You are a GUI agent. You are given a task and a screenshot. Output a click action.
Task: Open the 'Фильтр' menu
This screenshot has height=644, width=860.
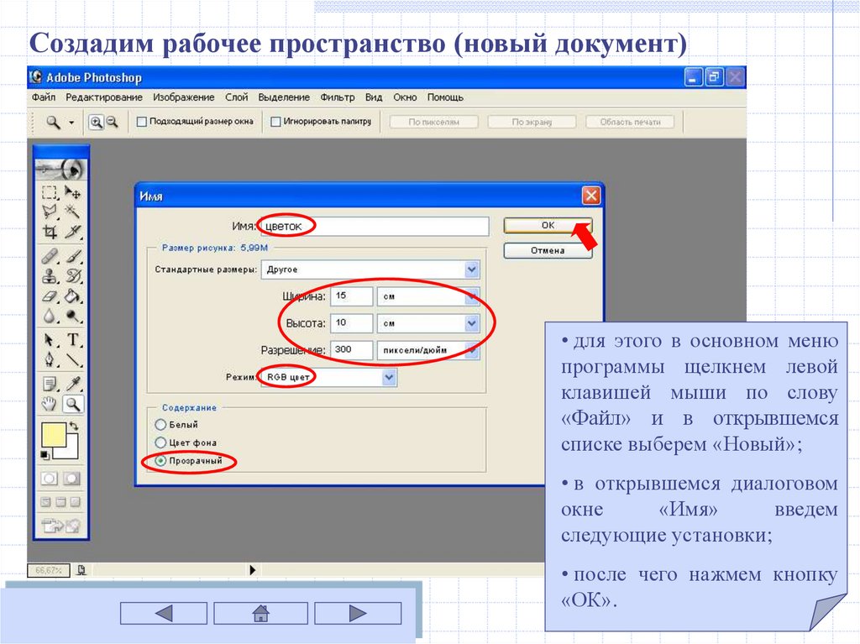(x=337, y=97)
